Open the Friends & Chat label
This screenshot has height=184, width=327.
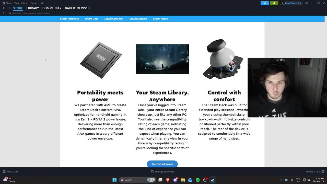pyautogui.click(x=313, y=172)
